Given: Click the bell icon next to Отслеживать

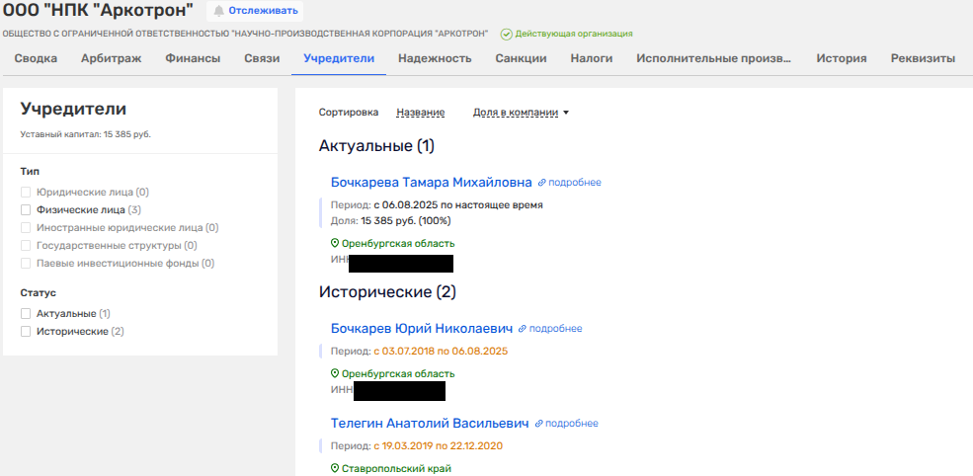Looking at the screenshot, I should pos(218,11).
